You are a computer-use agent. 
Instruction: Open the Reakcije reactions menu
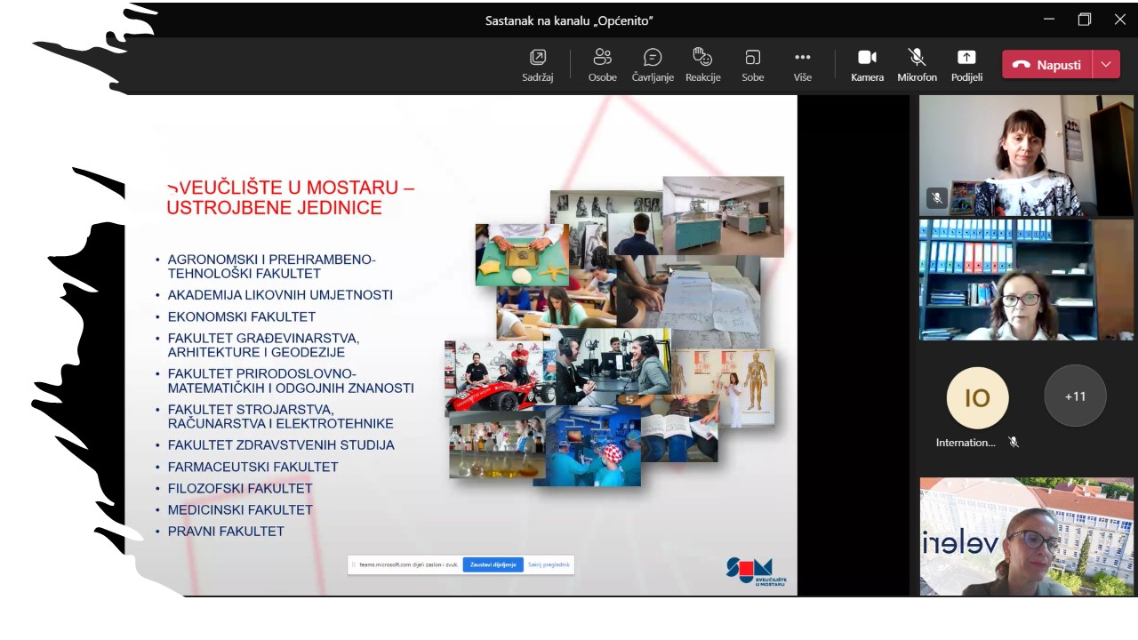[x=702, y=65]
